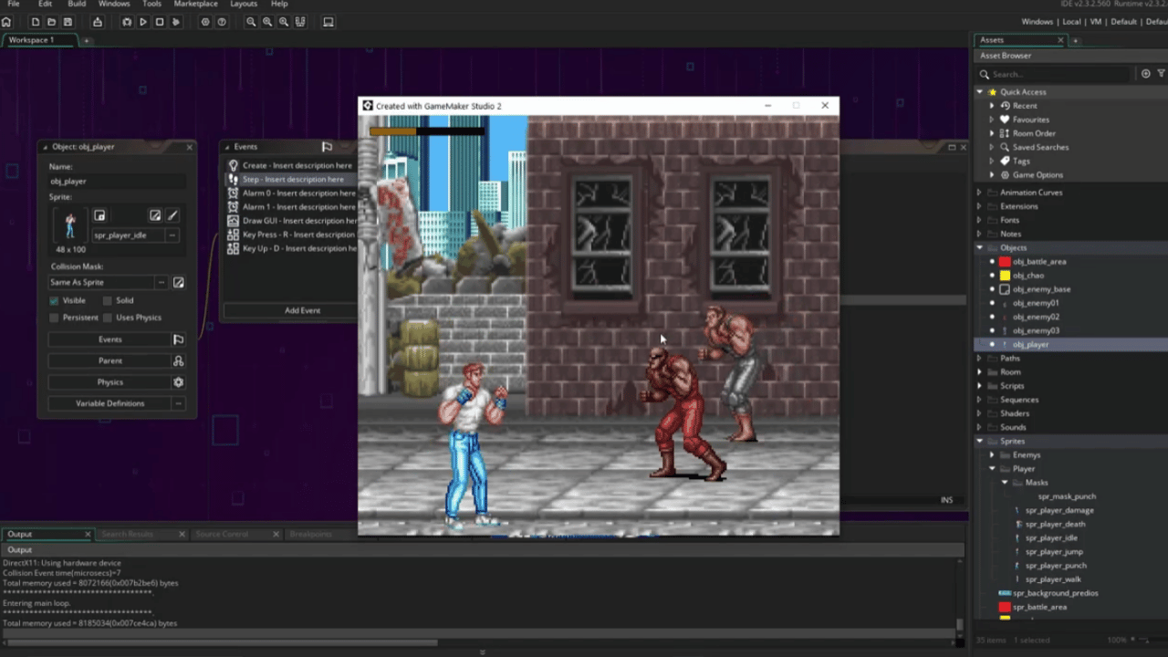1168x657 pixels.
Task: Collapse the Objects folder in asset browser
Action: [x=980, y=247]
